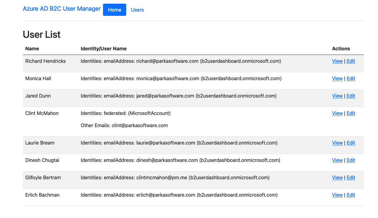This screenshot has height=218, width=378.
Task: Click the clintmcmahon@pm.me identity text
Action: (175, 177)
